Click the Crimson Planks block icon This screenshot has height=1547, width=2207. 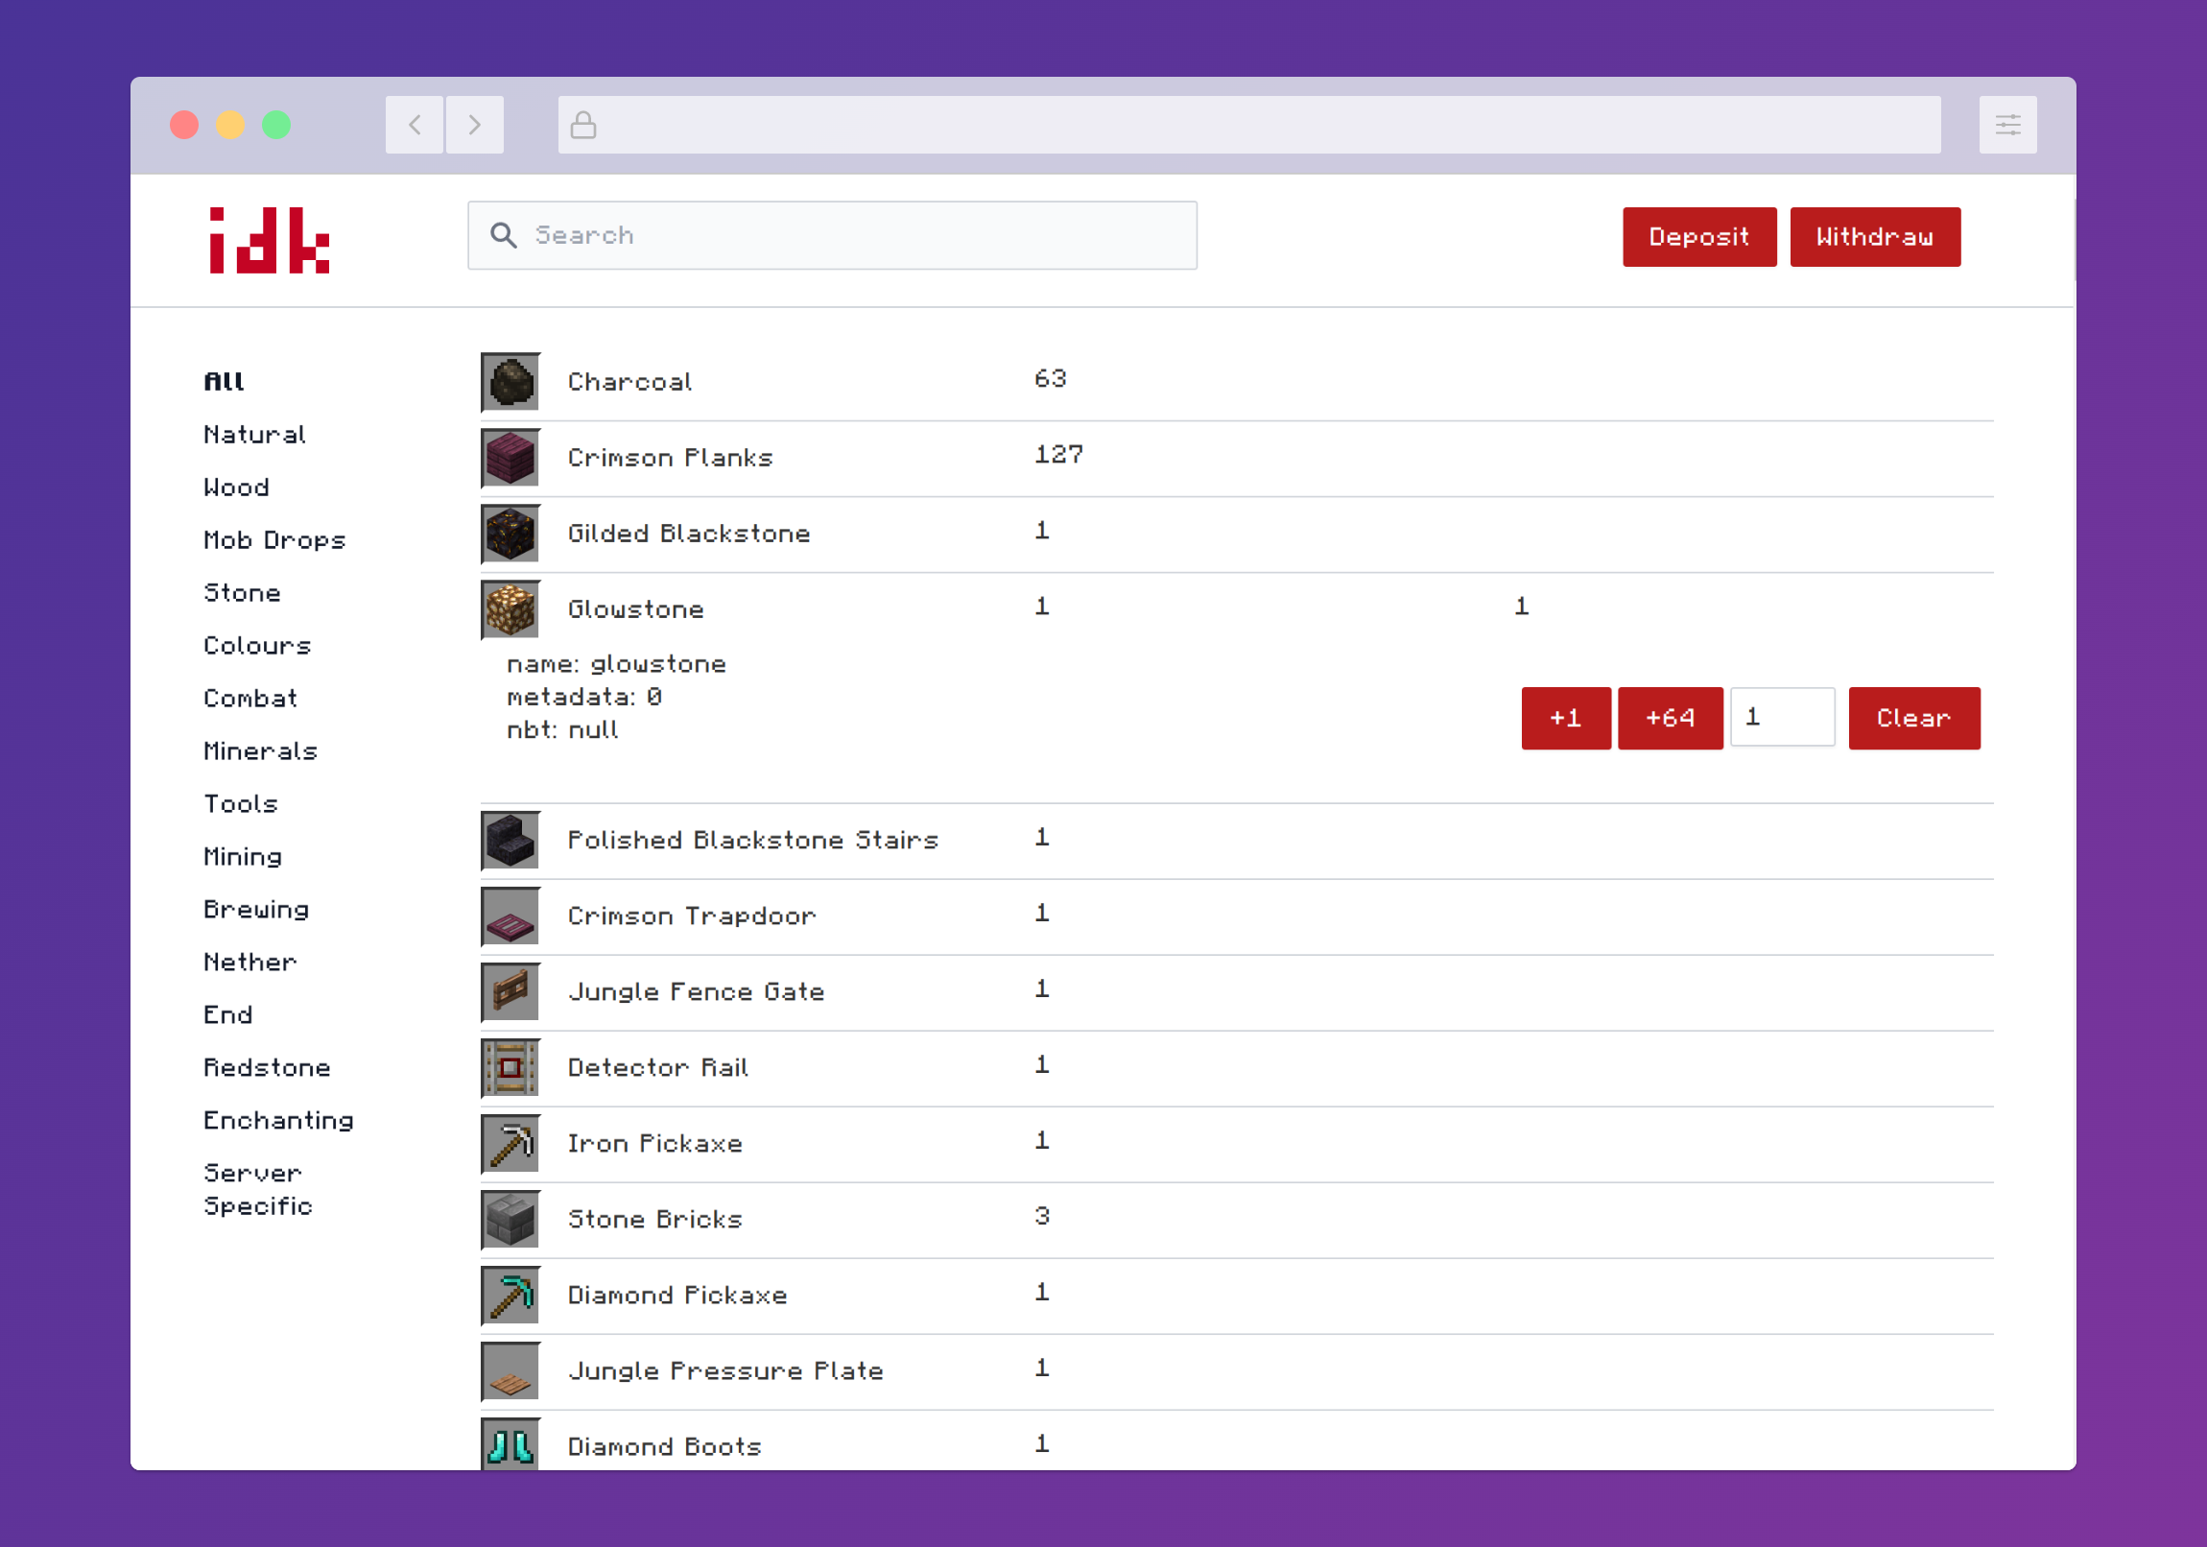tap(510, 459)
